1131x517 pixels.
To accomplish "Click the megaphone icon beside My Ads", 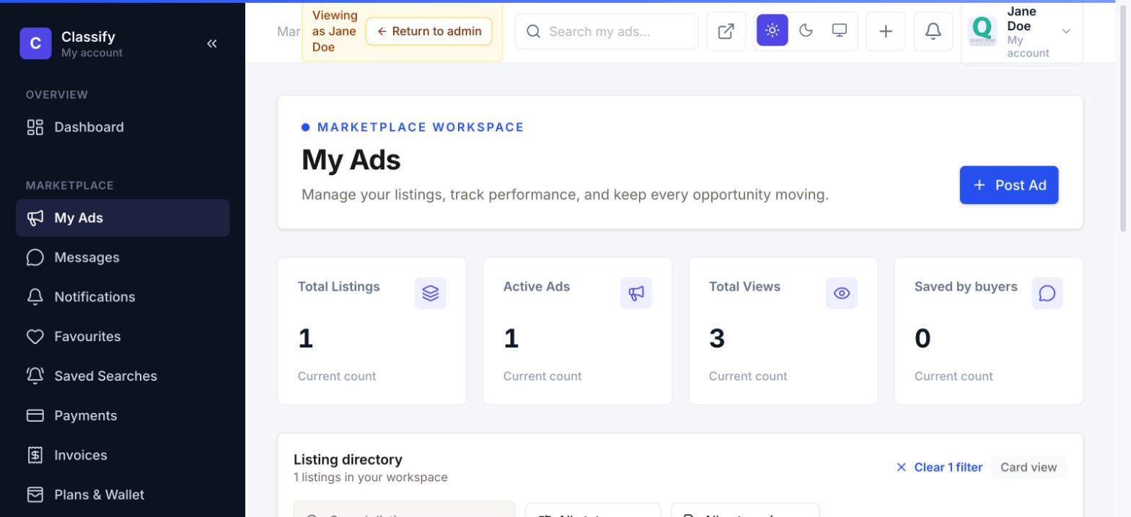I will (x=35, y=218).
